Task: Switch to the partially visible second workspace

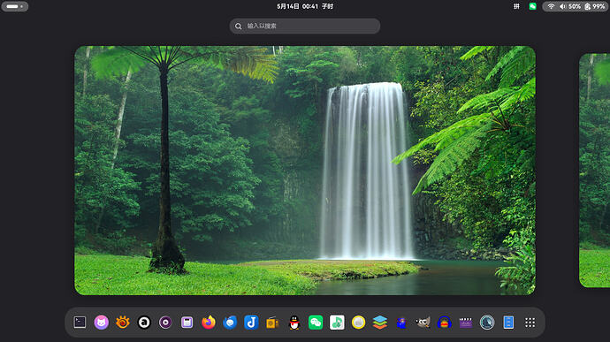Action: point(594,171)
